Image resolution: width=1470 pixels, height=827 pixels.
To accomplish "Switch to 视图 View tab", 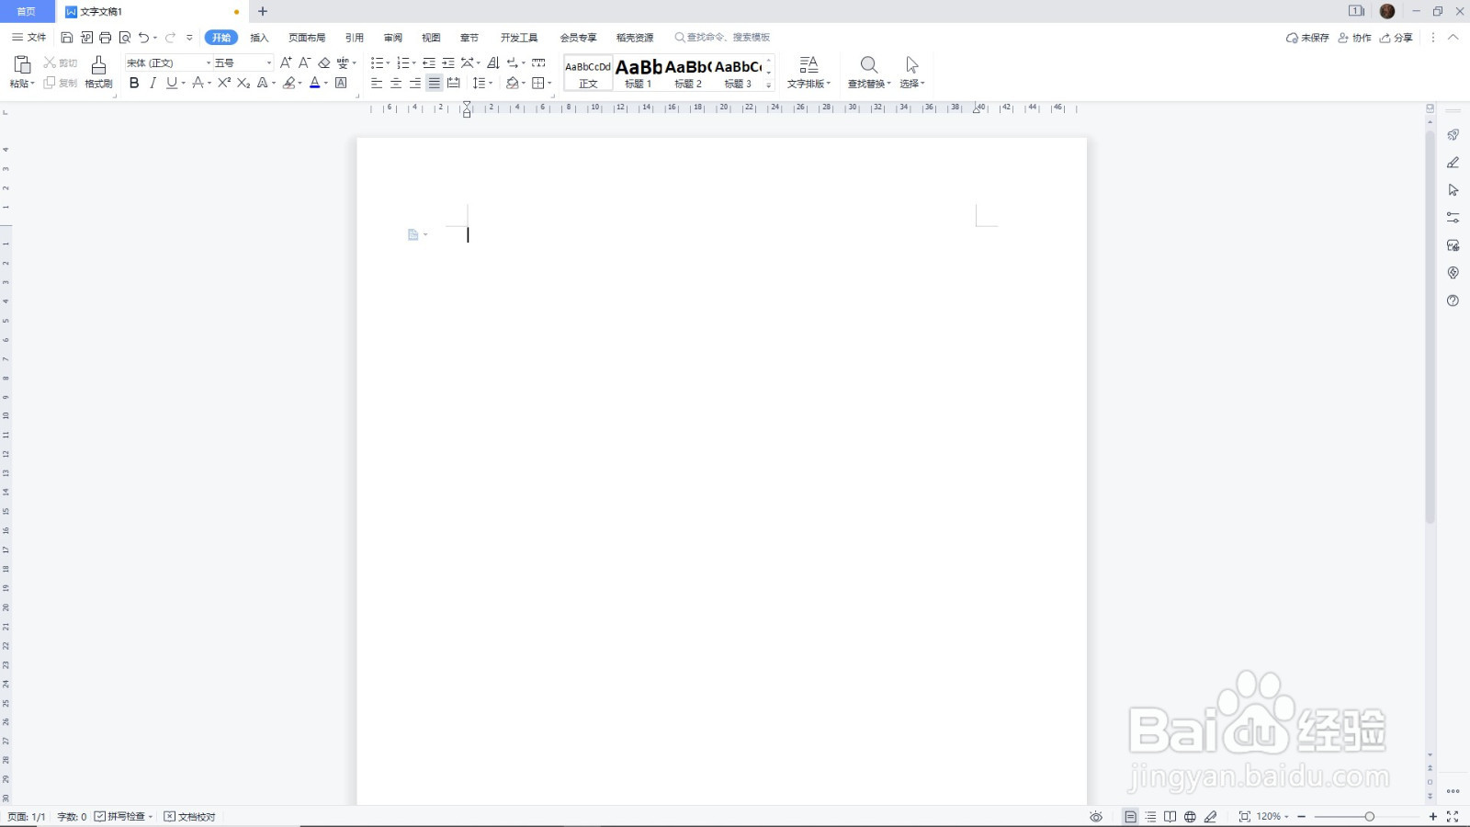I will pyautogui.click(x=431, y=38).
